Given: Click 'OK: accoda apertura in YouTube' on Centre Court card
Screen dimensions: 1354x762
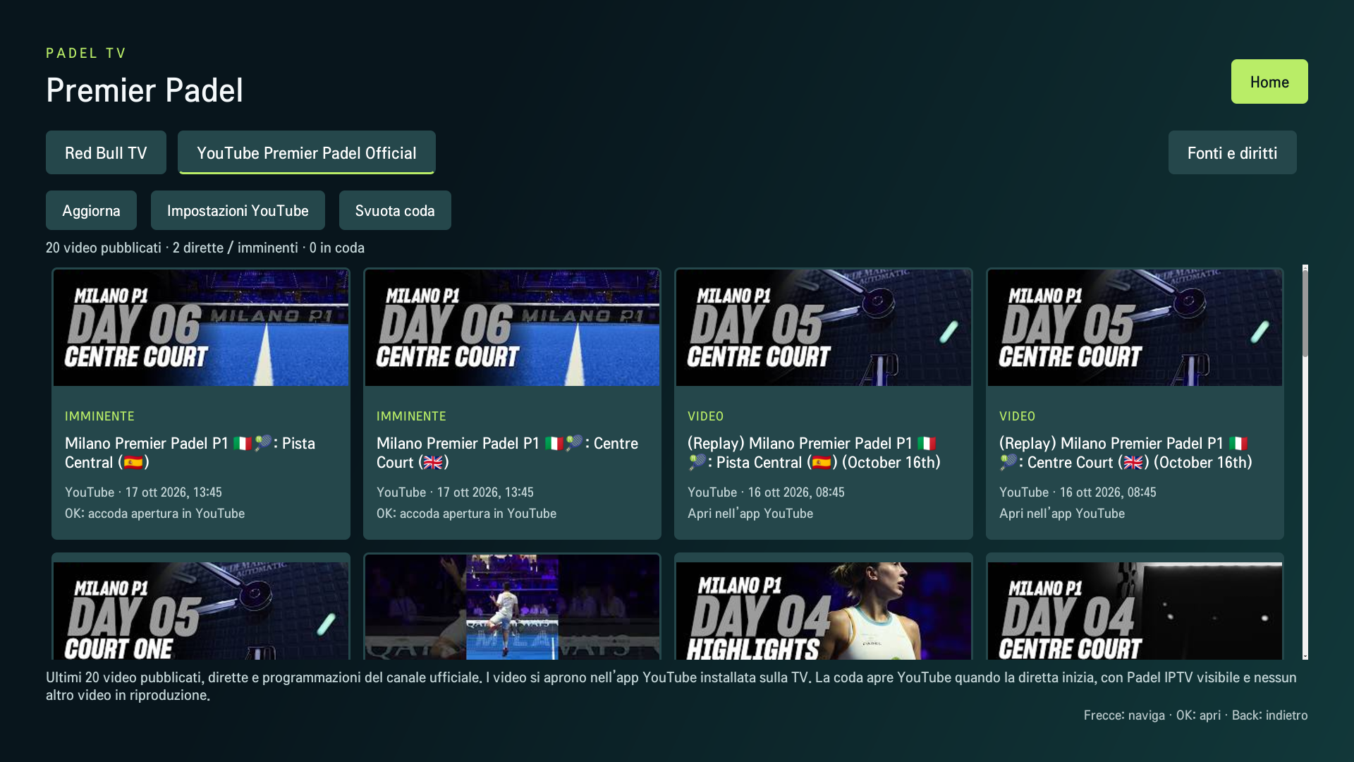Looking at the screenshot, I should pyautogui.click(x=466, y=514).
